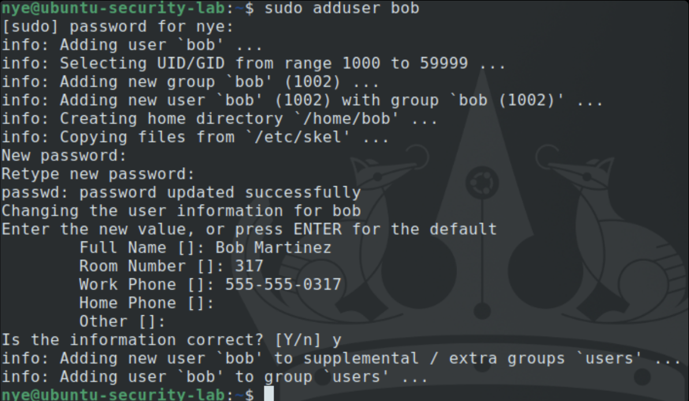Click the empty "Home Phone []:" field line
Image resolution: width=689 pixels, height=401 pixels.
(x=147, y=303)
